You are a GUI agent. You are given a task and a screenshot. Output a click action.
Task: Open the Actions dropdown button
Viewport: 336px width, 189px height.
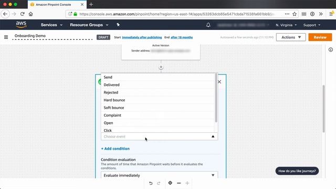(x=291, y=37)
